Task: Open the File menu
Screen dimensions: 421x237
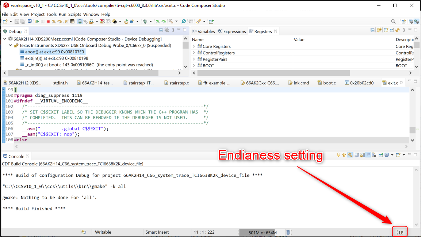Action: pos(5,14)
